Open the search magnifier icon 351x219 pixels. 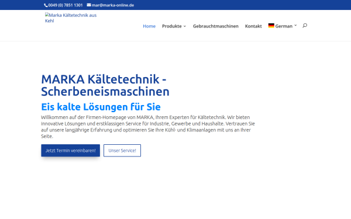[x=305, y=26]
